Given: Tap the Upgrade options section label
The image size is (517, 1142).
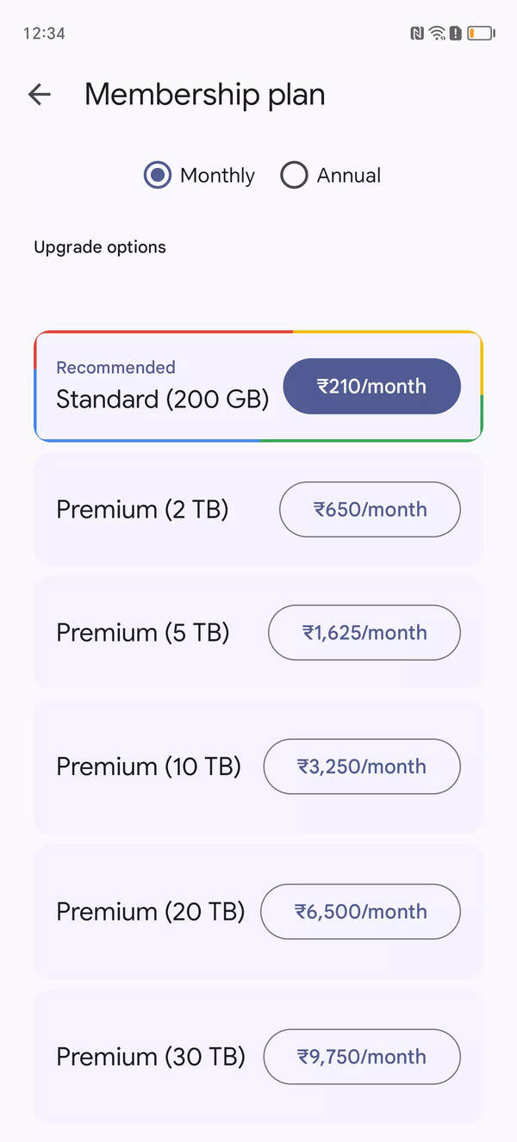Looking at the screenshot, I should (x=99, y=247).
